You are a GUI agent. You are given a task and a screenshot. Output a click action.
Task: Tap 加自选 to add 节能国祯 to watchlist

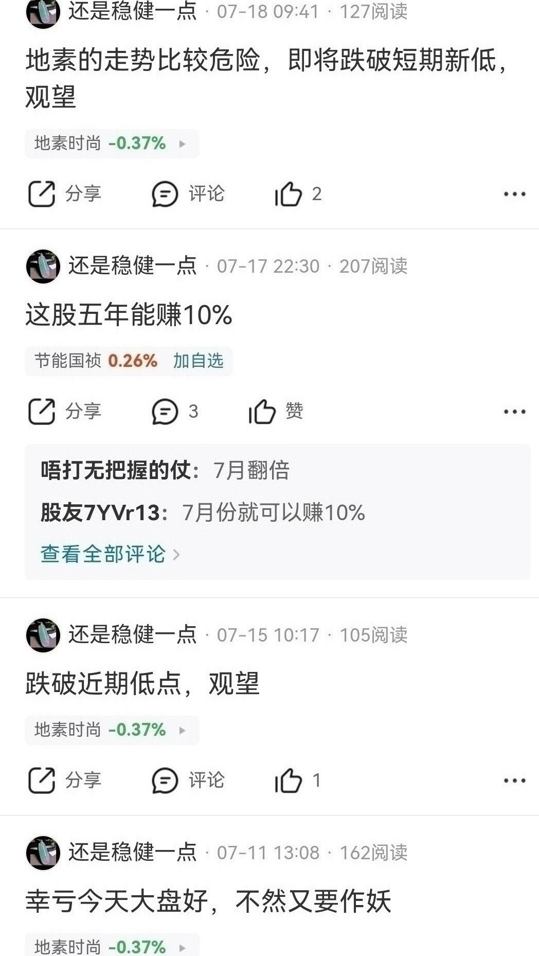coord(198,361)
